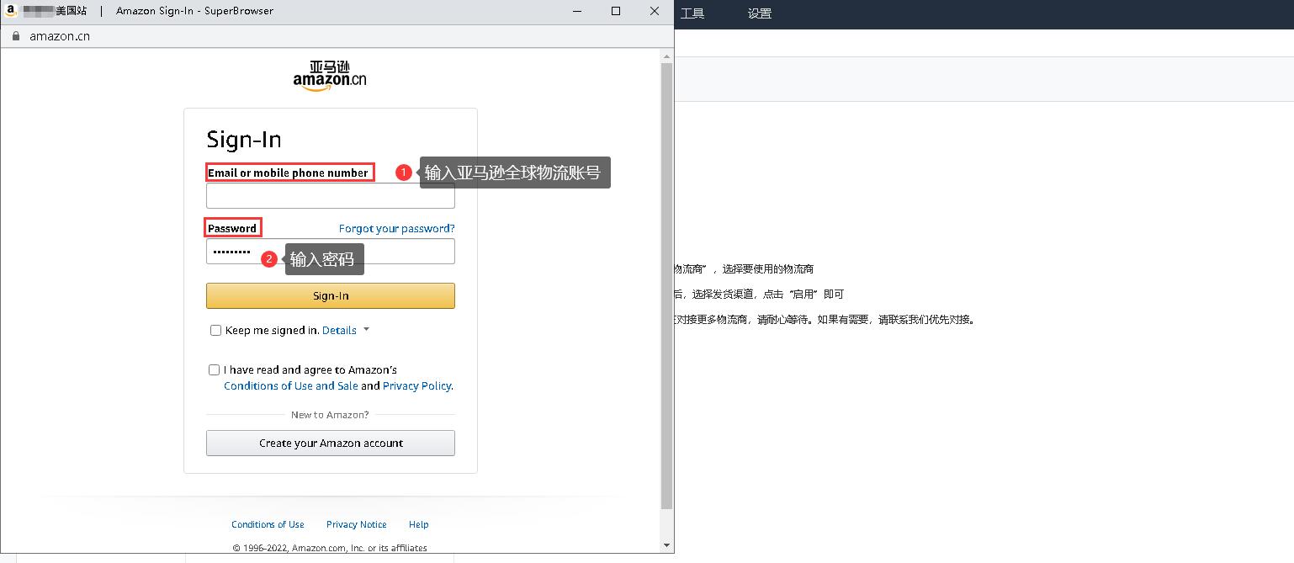Image resolution: width=1294 pixels, height=563 pixels.
Task: Focus the Password input field
Action: pyautogui.click(x=331, y=251)
